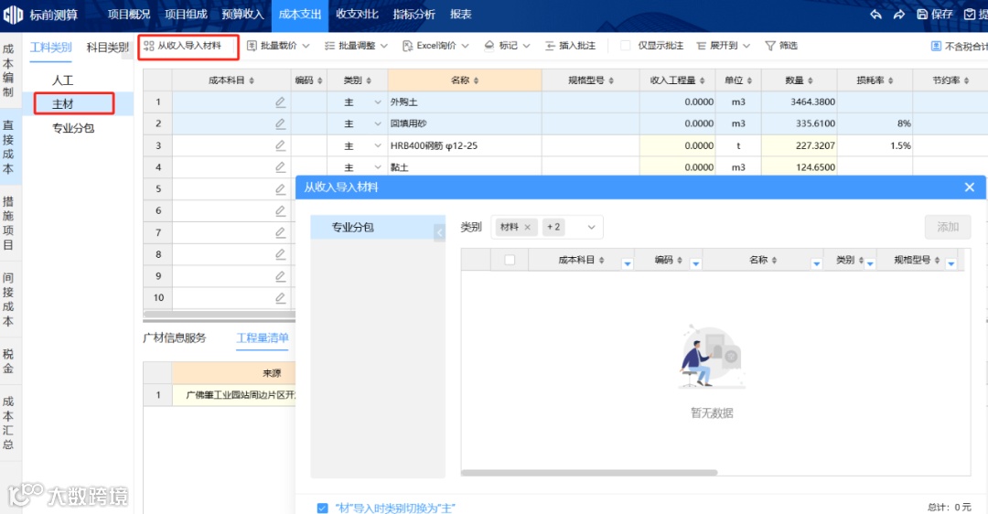Switch to 收支对比 tab
The width and height of the screenshot is (988, 514).
click(x=357, y=14)
